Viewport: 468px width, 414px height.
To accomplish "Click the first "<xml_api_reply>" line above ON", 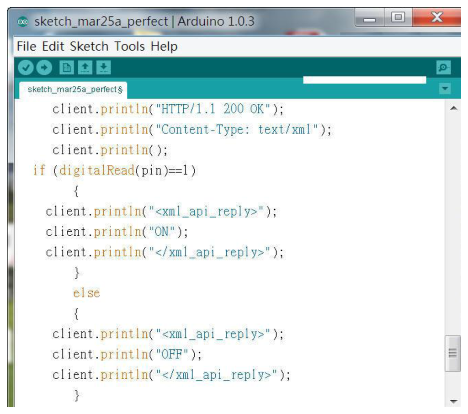I will click(x=161, y=212).
